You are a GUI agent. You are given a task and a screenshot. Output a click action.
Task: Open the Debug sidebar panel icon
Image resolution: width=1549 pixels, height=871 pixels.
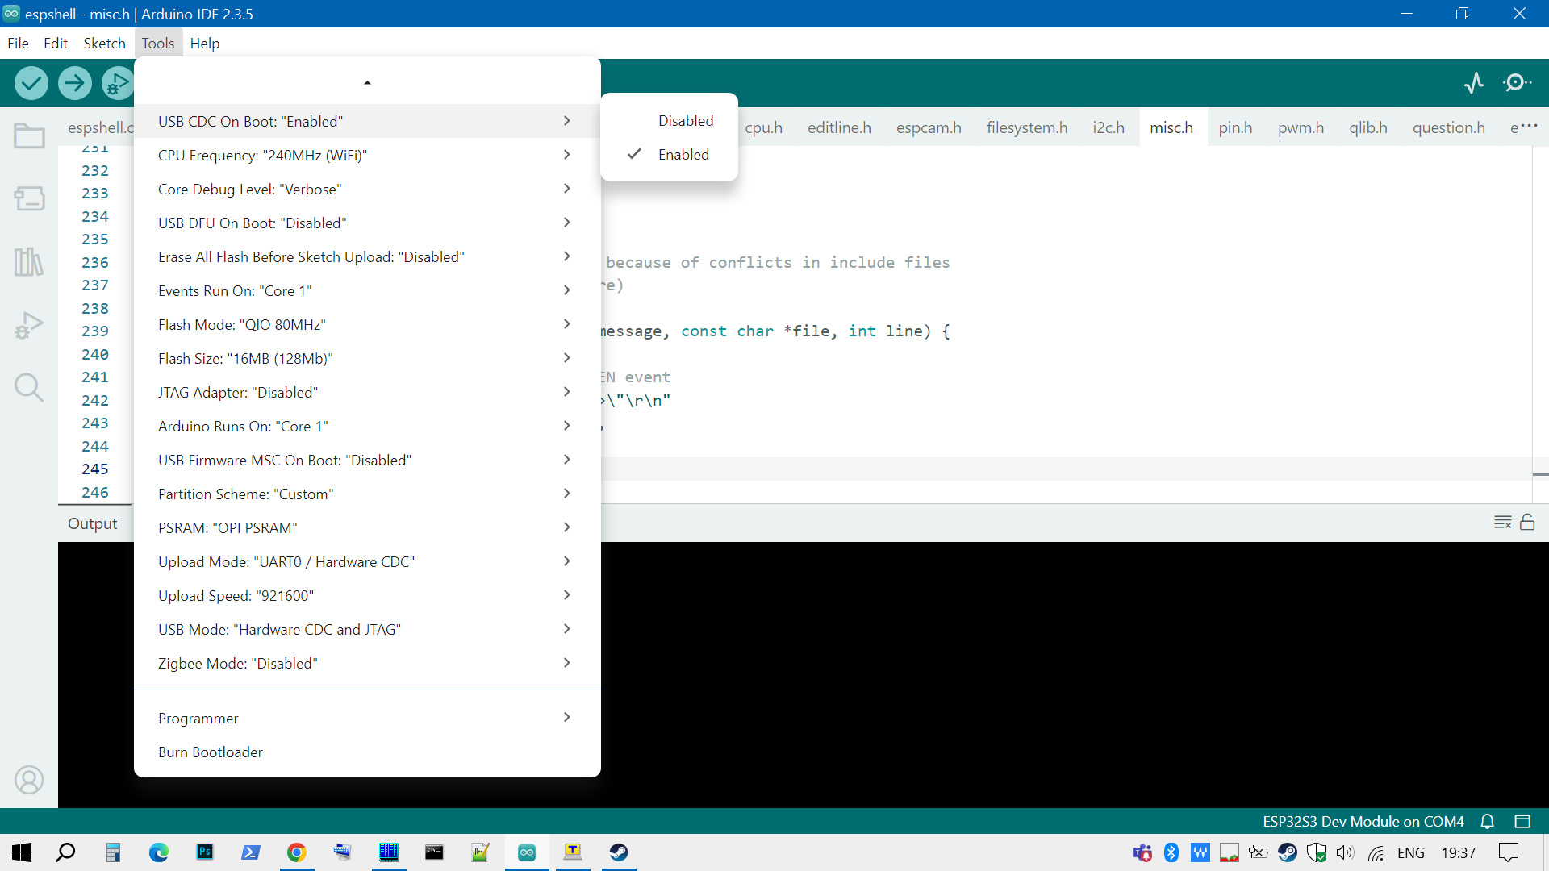click(x=29, y=325)
